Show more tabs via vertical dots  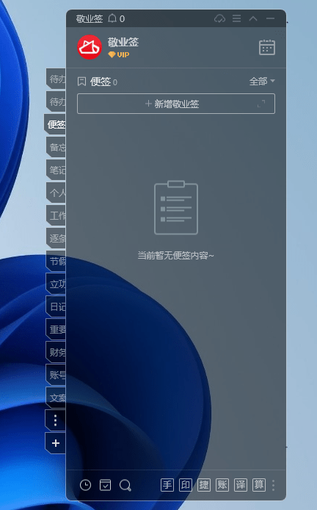pos(56,420)
